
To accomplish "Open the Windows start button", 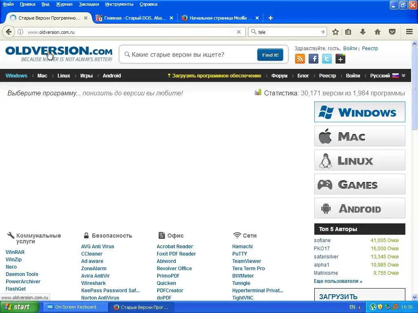I will (x=19, y=307).
